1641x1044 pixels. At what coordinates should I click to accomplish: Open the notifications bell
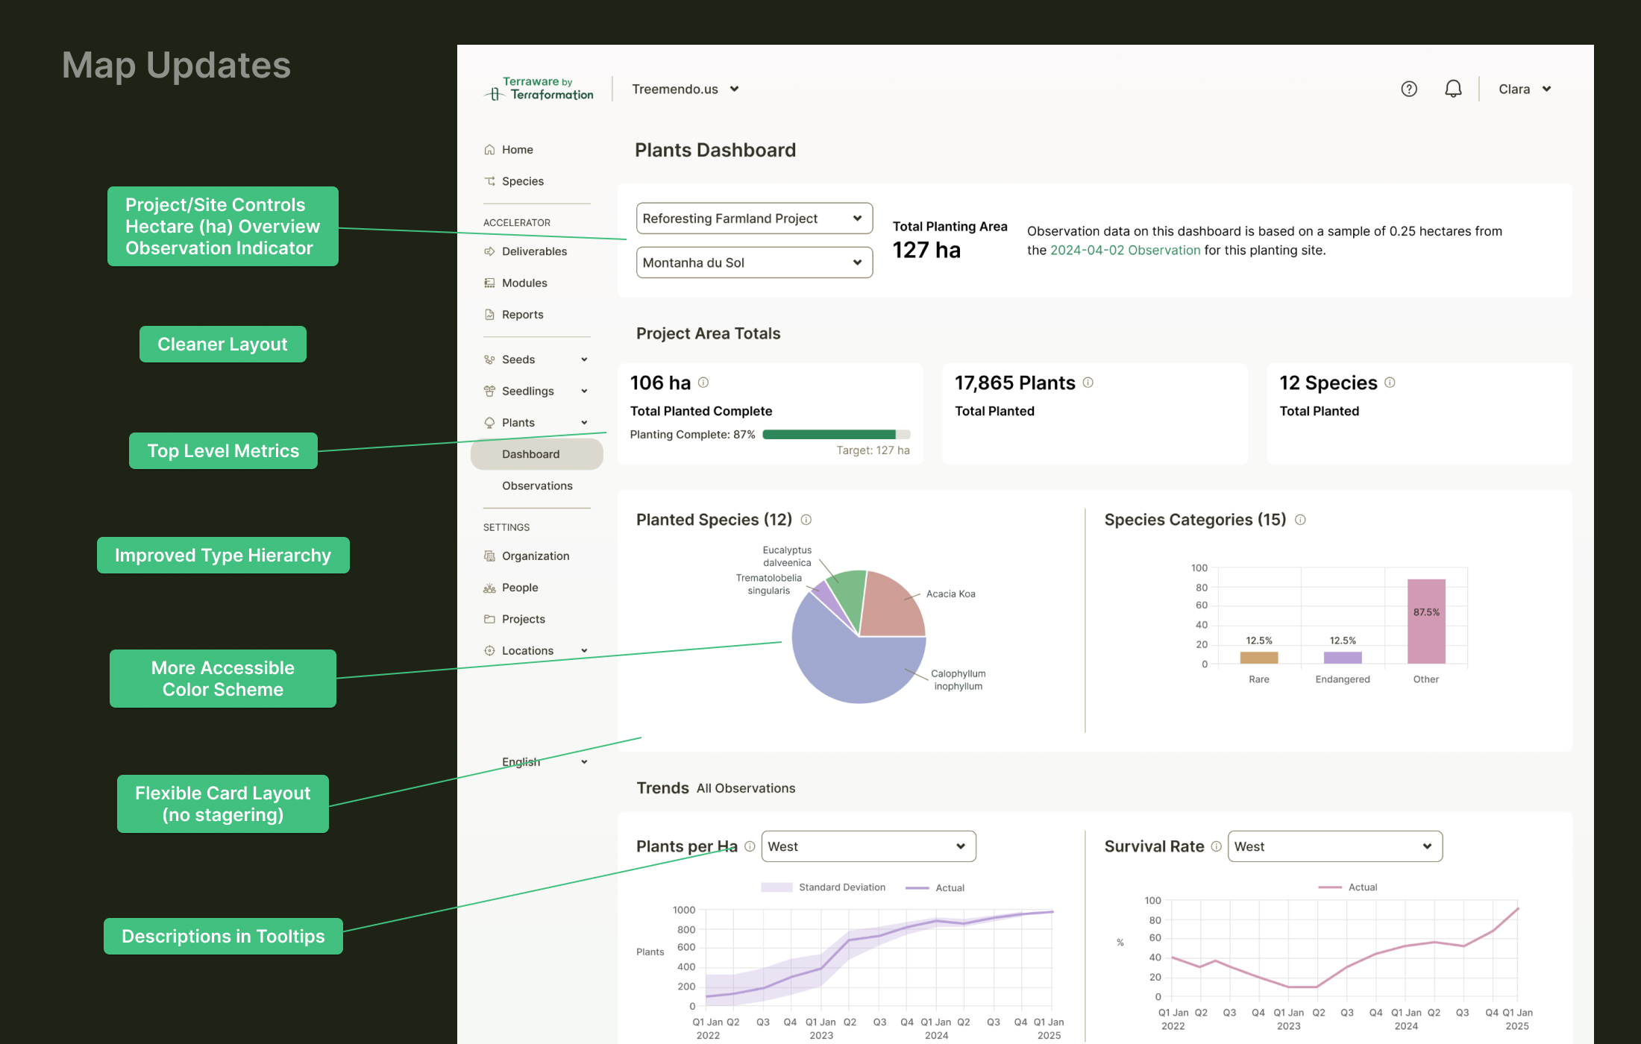(x=1453, y=88)
